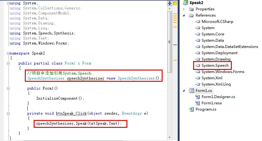The width and height of the screenshot is (262, 141).
Task: Open Program.cs file
Action: coord(206,109)
